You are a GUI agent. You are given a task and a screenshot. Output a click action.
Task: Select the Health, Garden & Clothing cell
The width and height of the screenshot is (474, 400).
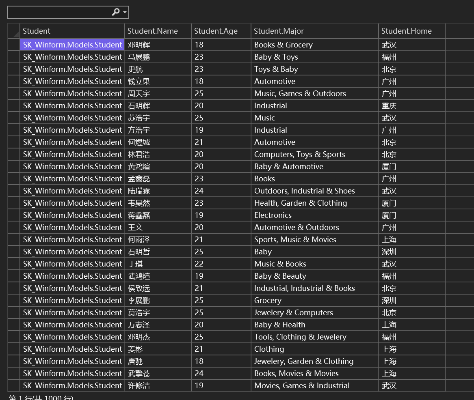315,203
